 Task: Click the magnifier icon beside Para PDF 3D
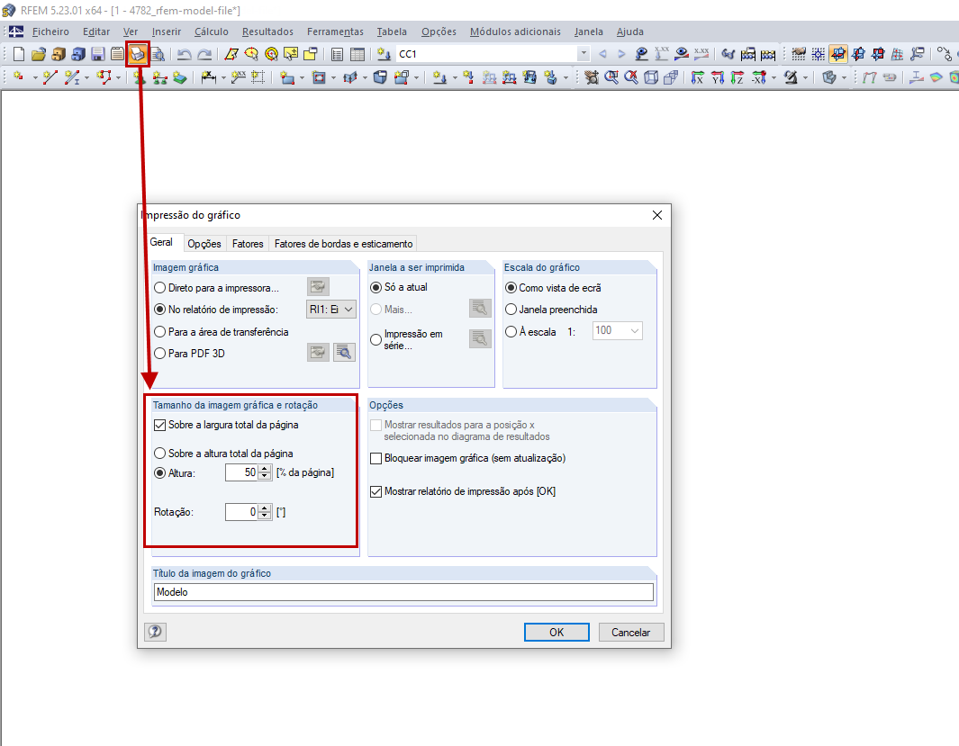tap(344, 353)
